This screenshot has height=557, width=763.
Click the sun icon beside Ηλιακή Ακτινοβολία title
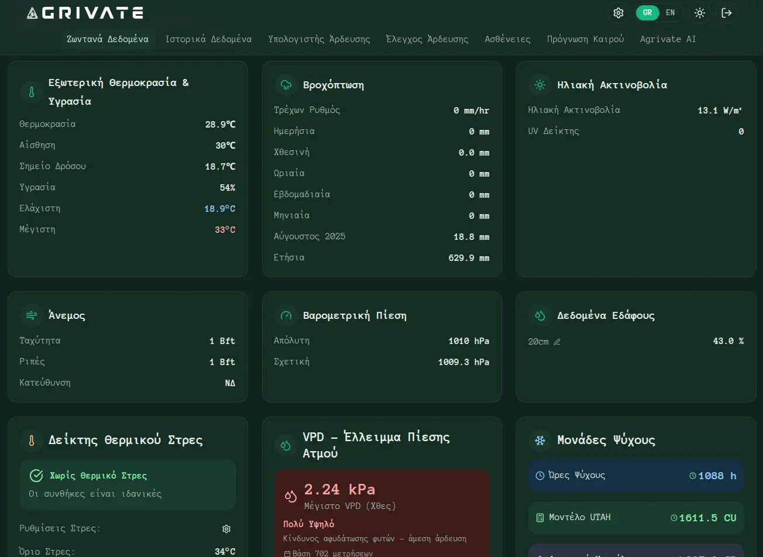[540, 85]
